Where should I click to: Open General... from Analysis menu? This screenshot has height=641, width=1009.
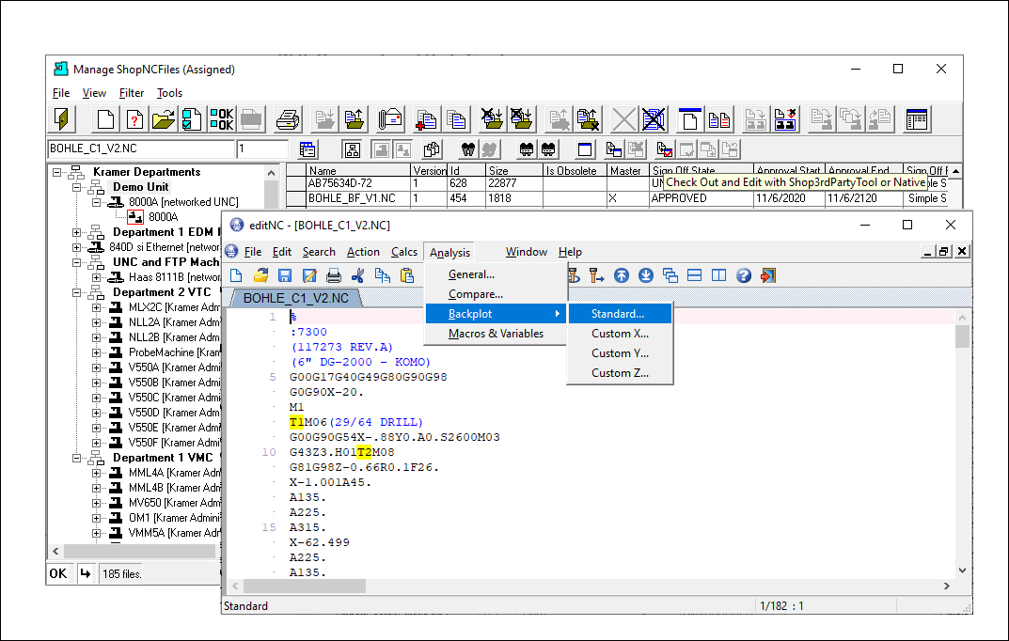pyautogui.click(x=496, y=274)
